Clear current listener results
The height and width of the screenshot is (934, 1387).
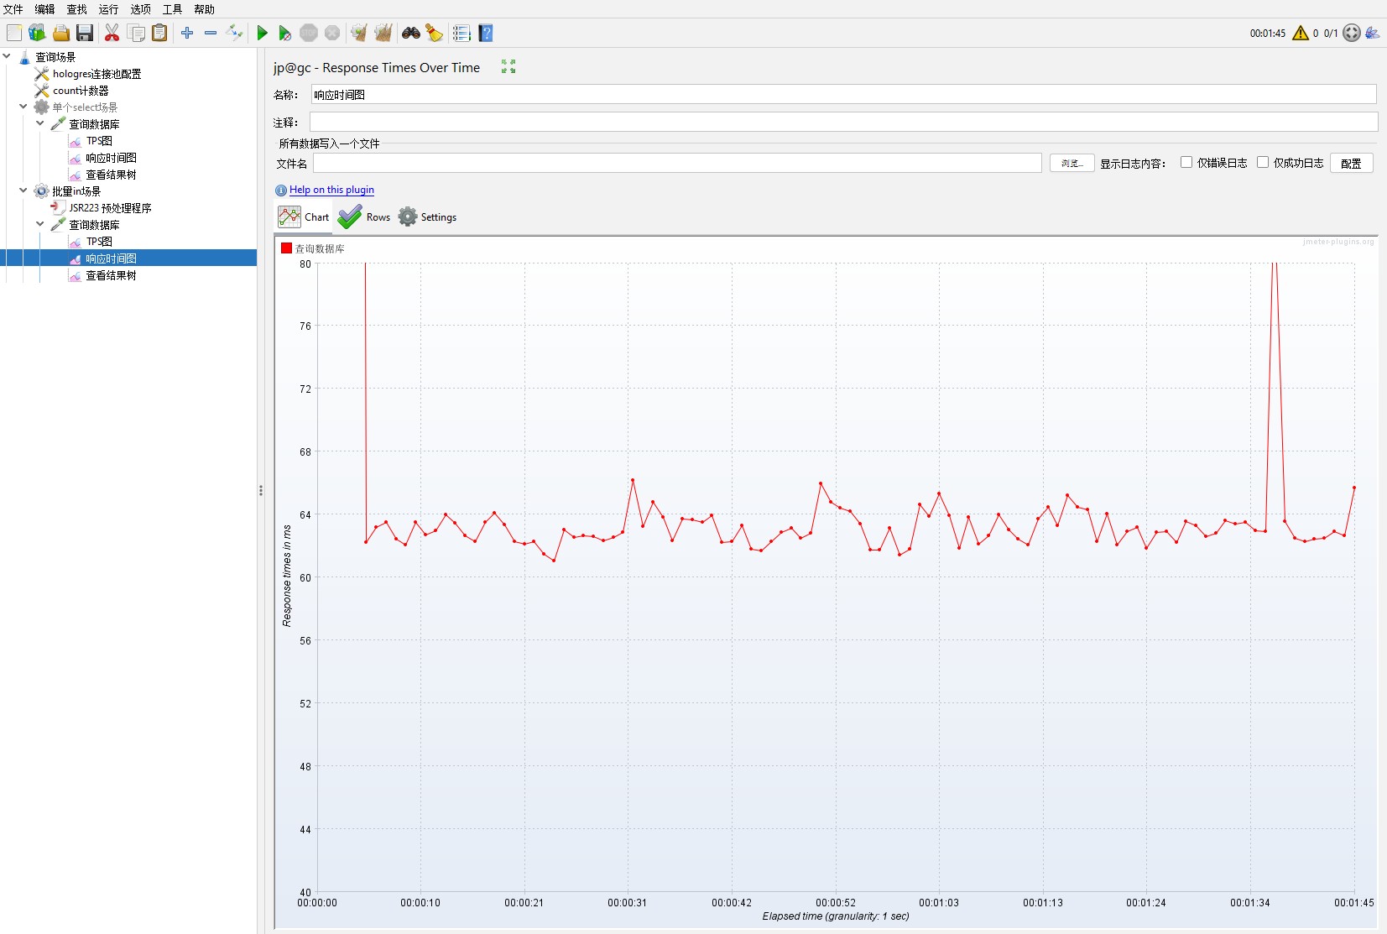coord(359,33)
